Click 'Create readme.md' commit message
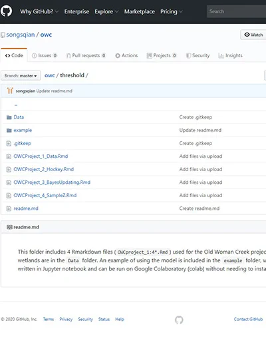The height and width of the screenshot is (345, 266). (199, 208)
